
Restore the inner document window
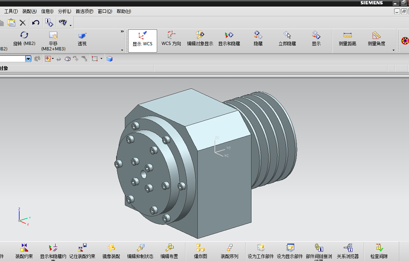pos(404,12)
